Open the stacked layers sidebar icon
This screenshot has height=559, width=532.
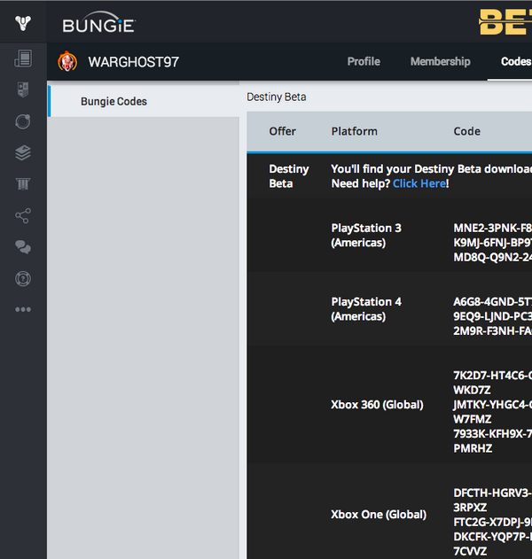pyautogui.click(x=23, y=153)
